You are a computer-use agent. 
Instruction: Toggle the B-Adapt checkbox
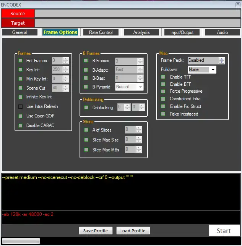[86, 70]
